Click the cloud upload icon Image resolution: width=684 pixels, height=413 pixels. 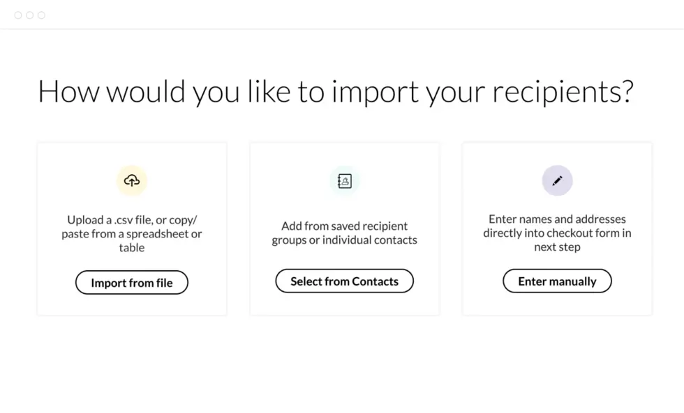pyautogui.click(x=132, y=181)
